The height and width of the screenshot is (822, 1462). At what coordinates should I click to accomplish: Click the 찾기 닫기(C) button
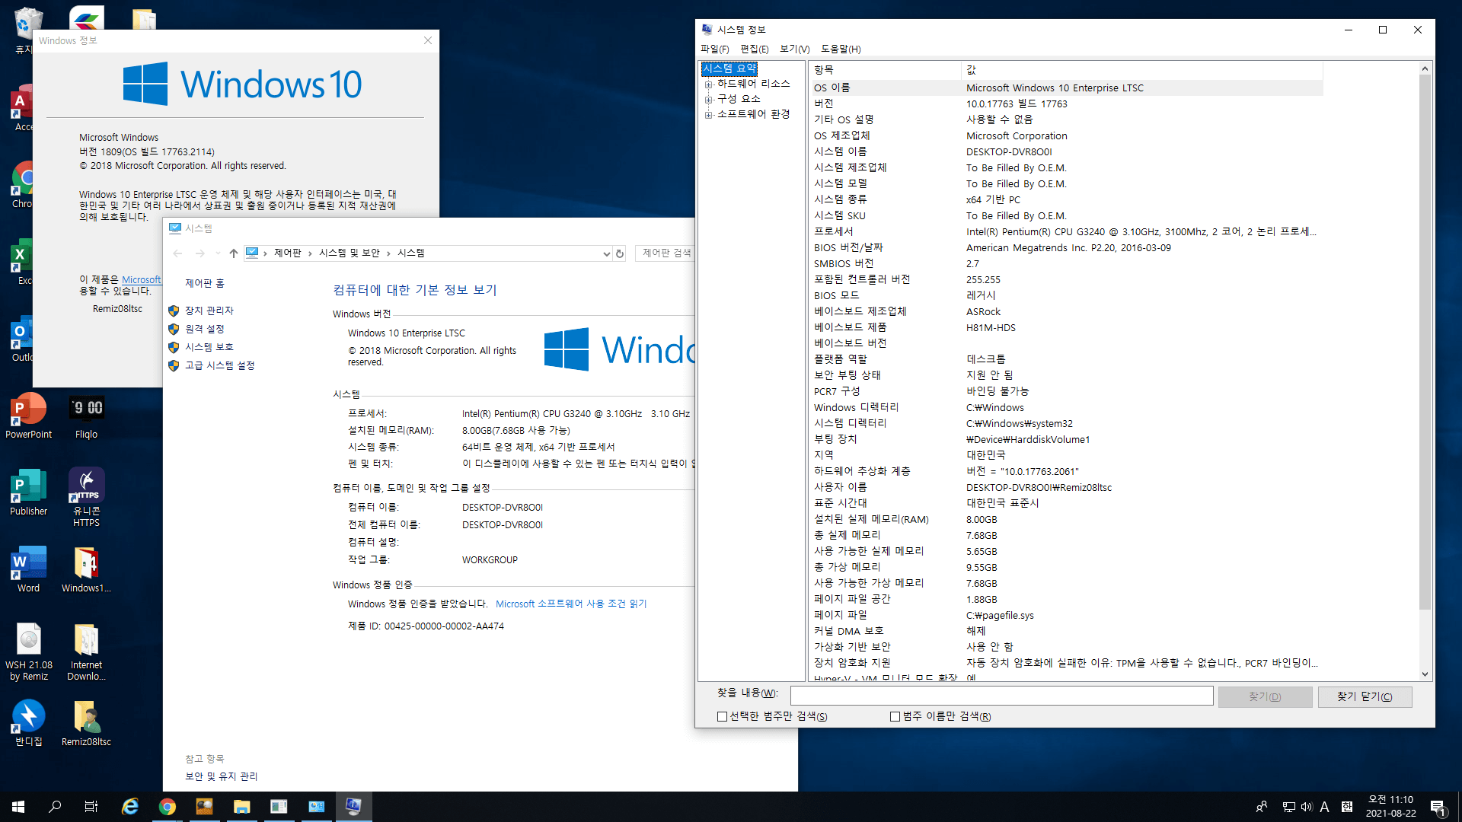click(x=1365, y=697)
